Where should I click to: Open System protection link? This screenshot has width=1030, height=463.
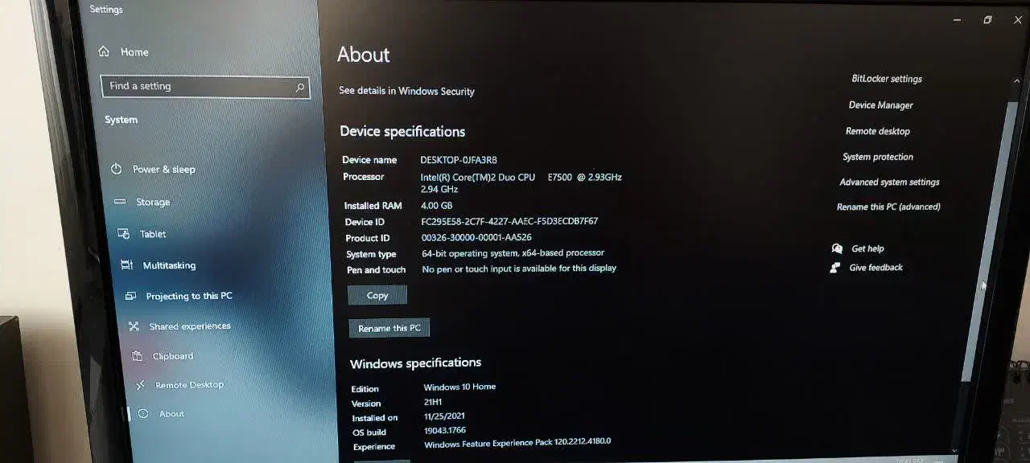click(x=878, y=157)
